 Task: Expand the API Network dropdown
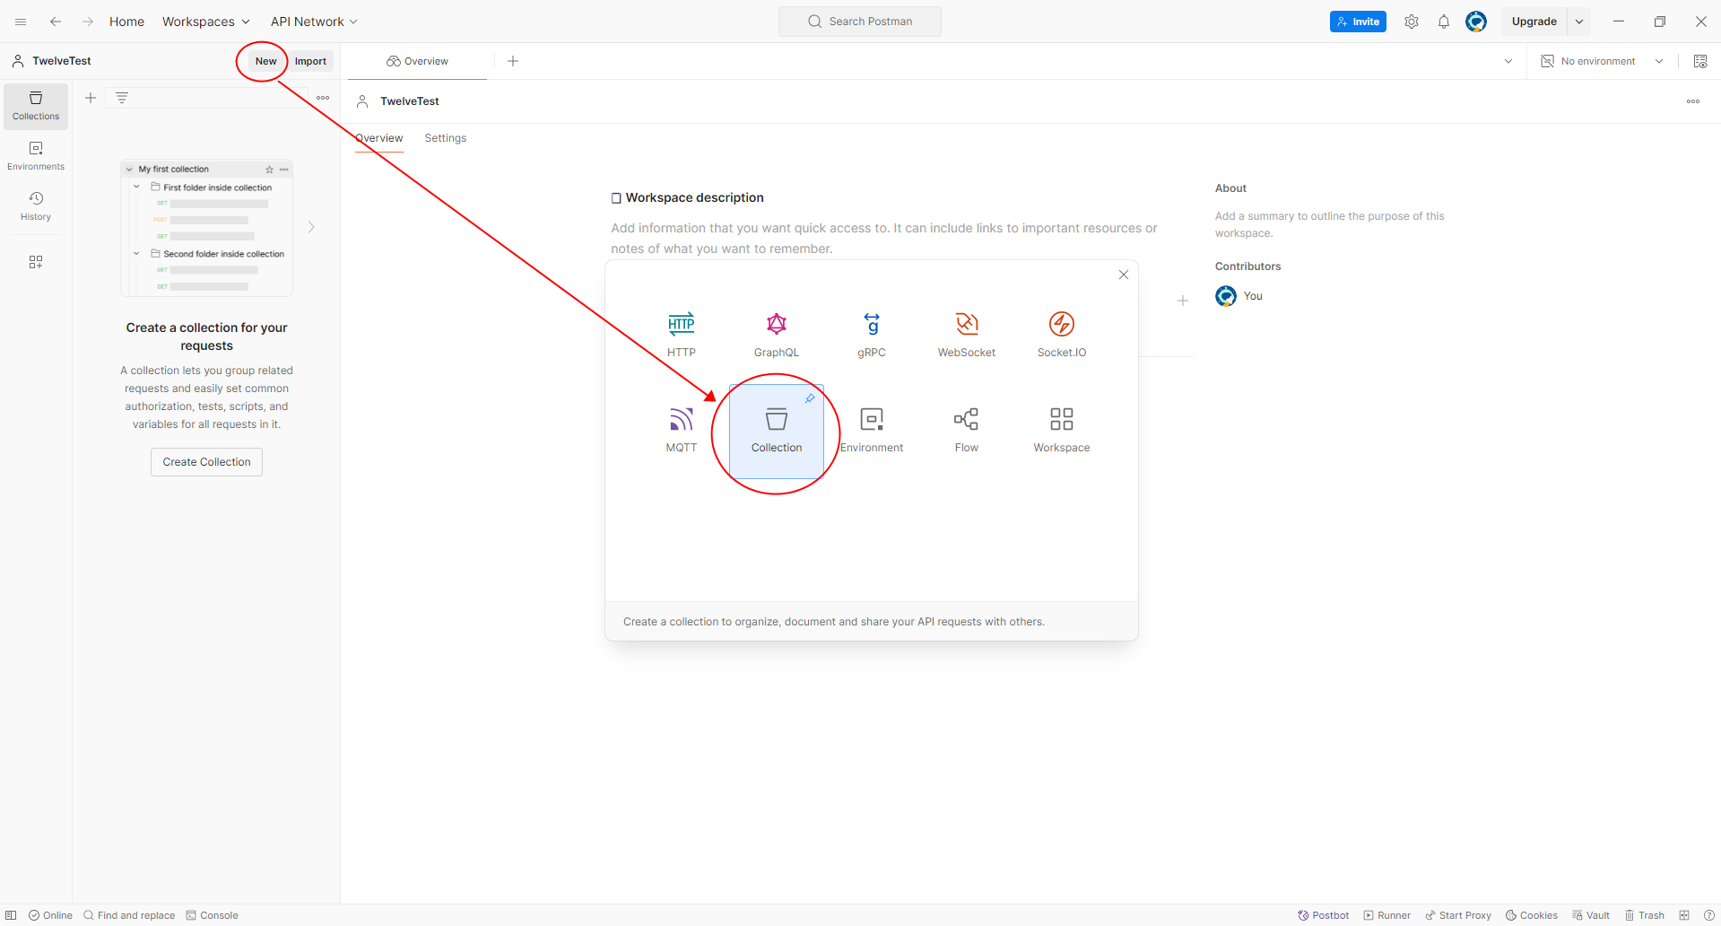pyautogui.click(x=314, y=22)
